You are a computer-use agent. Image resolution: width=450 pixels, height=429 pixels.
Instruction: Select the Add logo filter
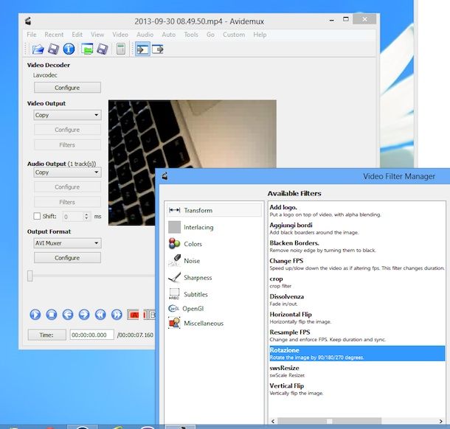[x=357, y=211]
